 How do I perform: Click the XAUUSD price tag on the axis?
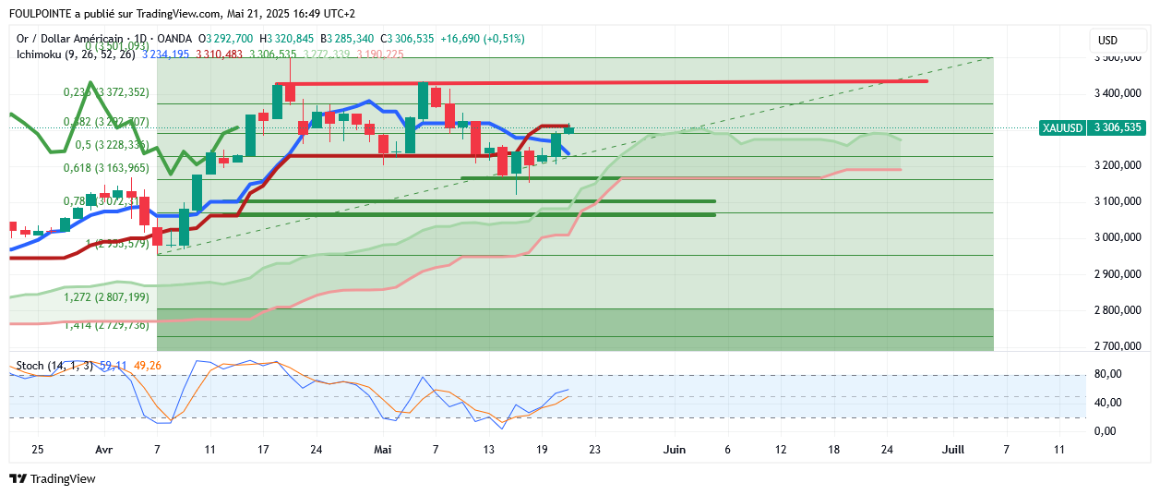(x=1063, y=128)
